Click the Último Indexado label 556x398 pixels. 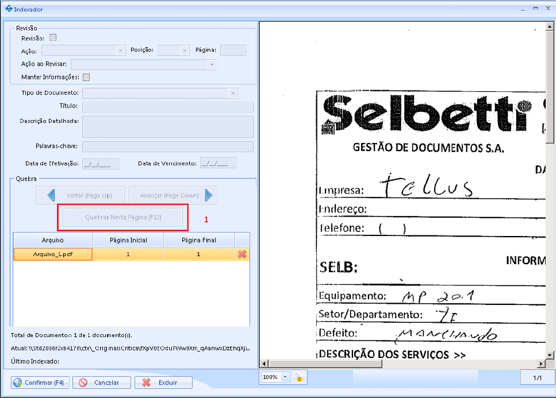point(34,361)
